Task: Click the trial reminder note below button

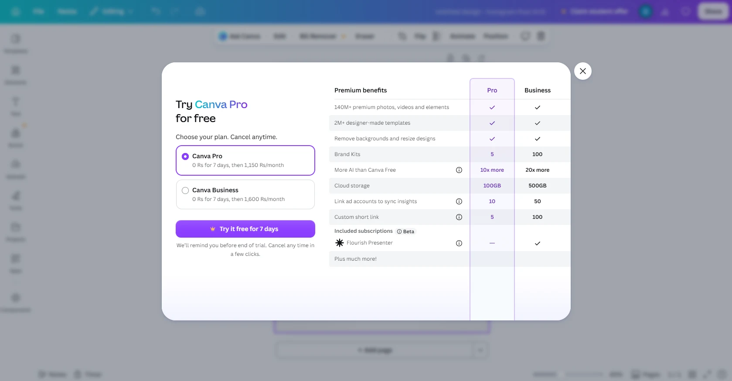Action: (x=245, y=250)
